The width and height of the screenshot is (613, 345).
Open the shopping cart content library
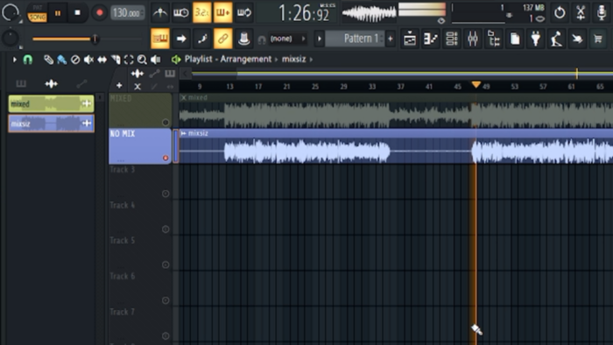(598, 39)
